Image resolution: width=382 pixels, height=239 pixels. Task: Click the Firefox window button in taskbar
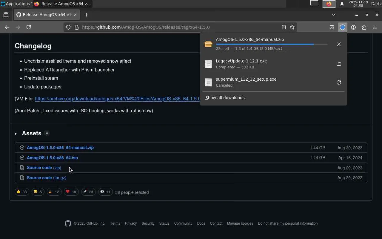coord(62,4)
